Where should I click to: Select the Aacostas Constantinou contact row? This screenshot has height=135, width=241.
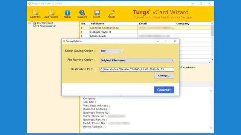[145, 28]
